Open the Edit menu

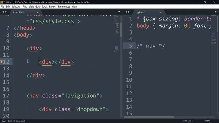point(8,6)
